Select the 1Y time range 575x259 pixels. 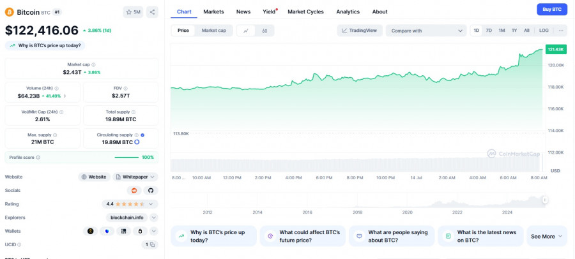tap(514, 31)
